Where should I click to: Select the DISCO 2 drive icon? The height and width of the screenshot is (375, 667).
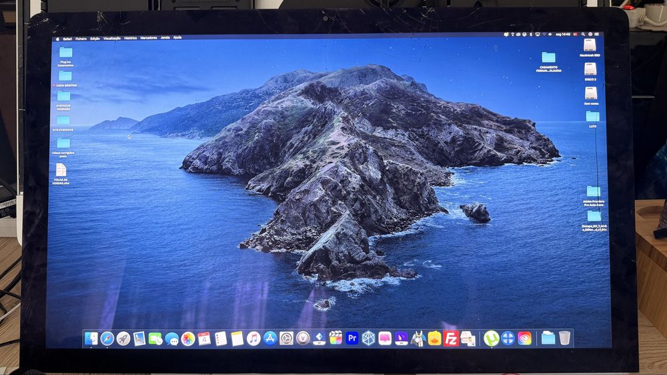590,69
